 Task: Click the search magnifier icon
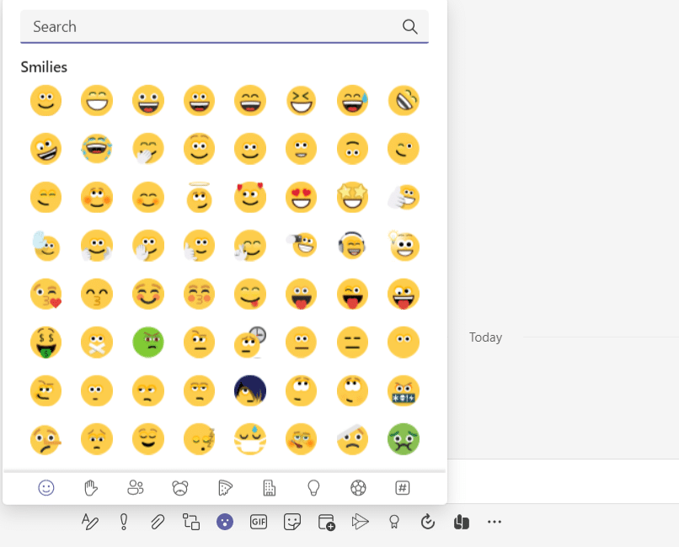click(410, 27)
